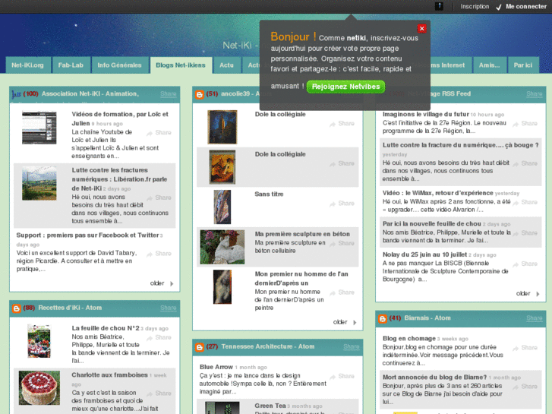This screenshot has width=552, height=414.
Task: Share the Net-Village RSS Feed widget
Action: (x=534, y=93)
